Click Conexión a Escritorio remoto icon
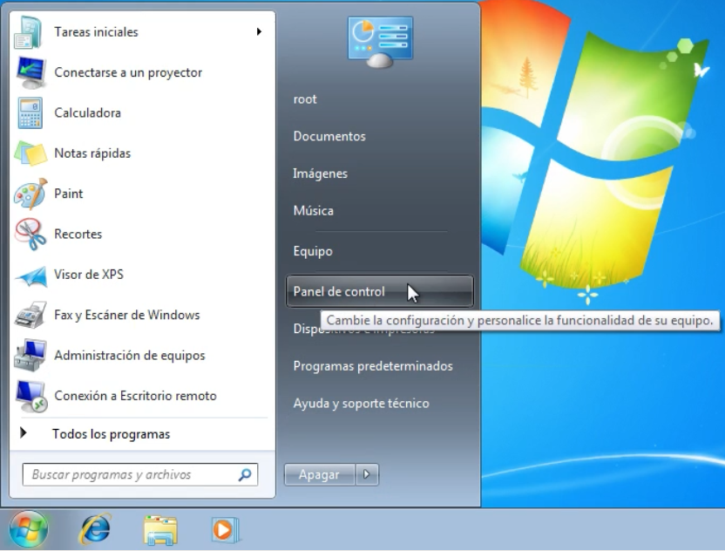This screenshot has height=551, width=725. coord(30,397)
